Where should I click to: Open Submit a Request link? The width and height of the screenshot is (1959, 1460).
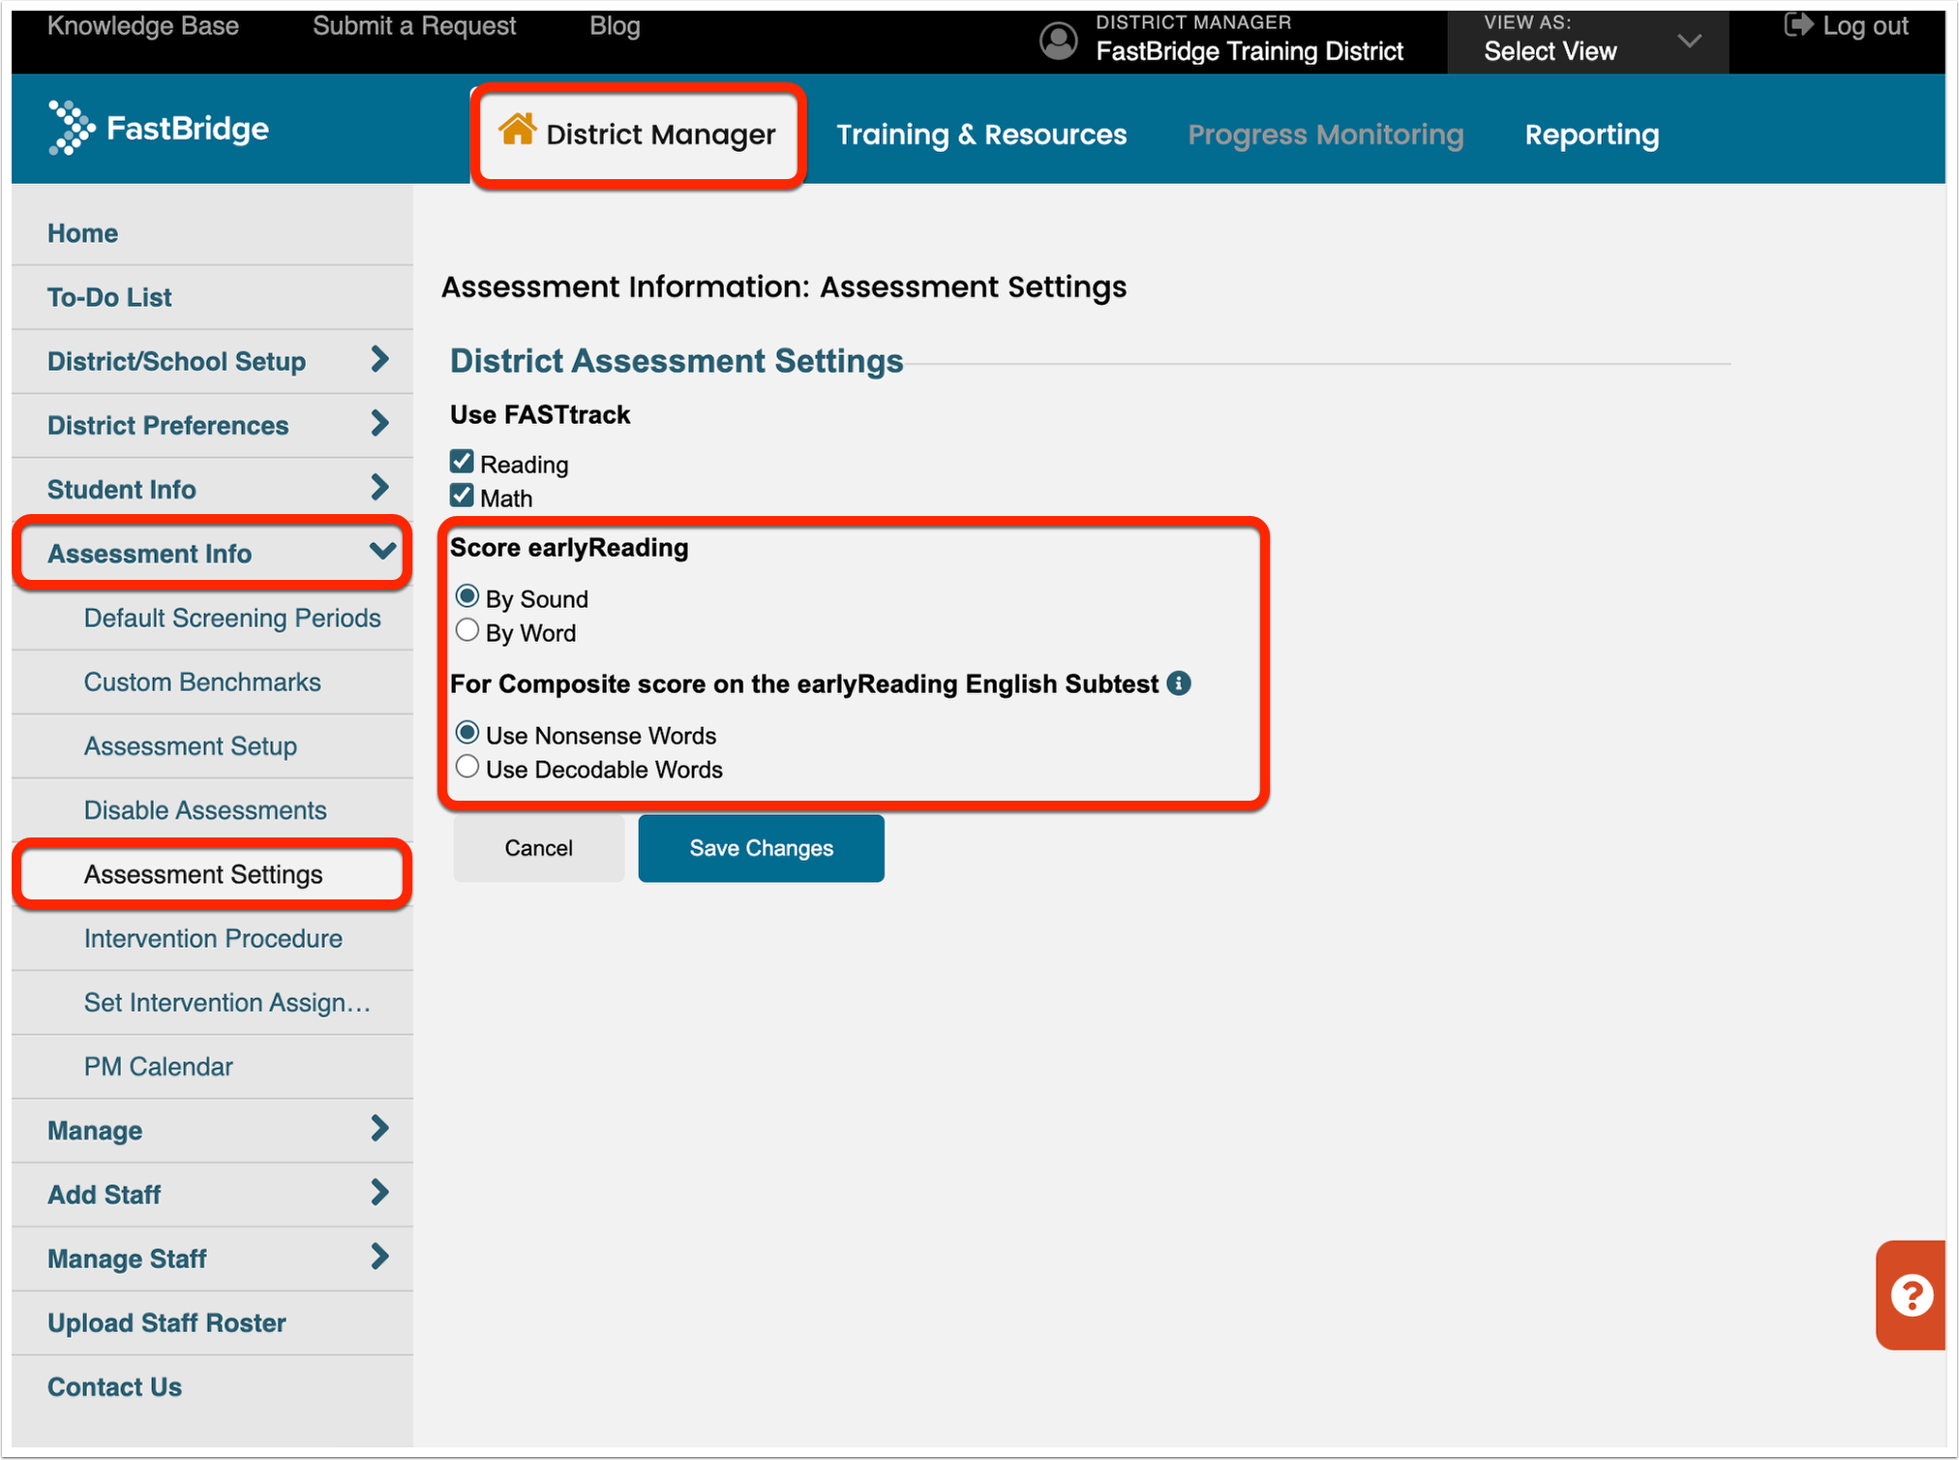414,26
